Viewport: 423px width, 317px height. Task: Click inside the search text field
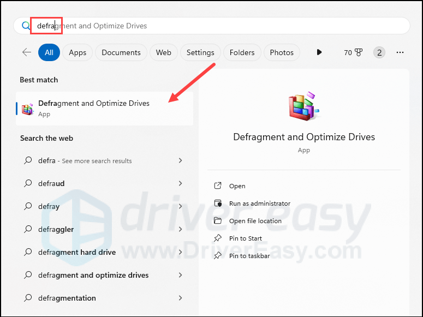[x=218, y=26]
